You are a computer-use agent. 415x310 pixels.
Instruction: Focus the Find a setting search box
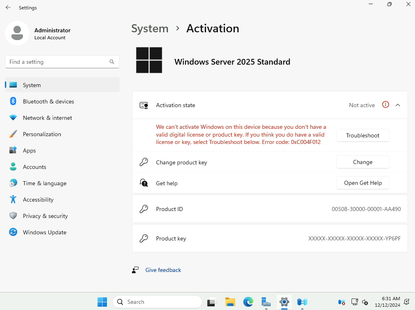[x=62, y=62]
